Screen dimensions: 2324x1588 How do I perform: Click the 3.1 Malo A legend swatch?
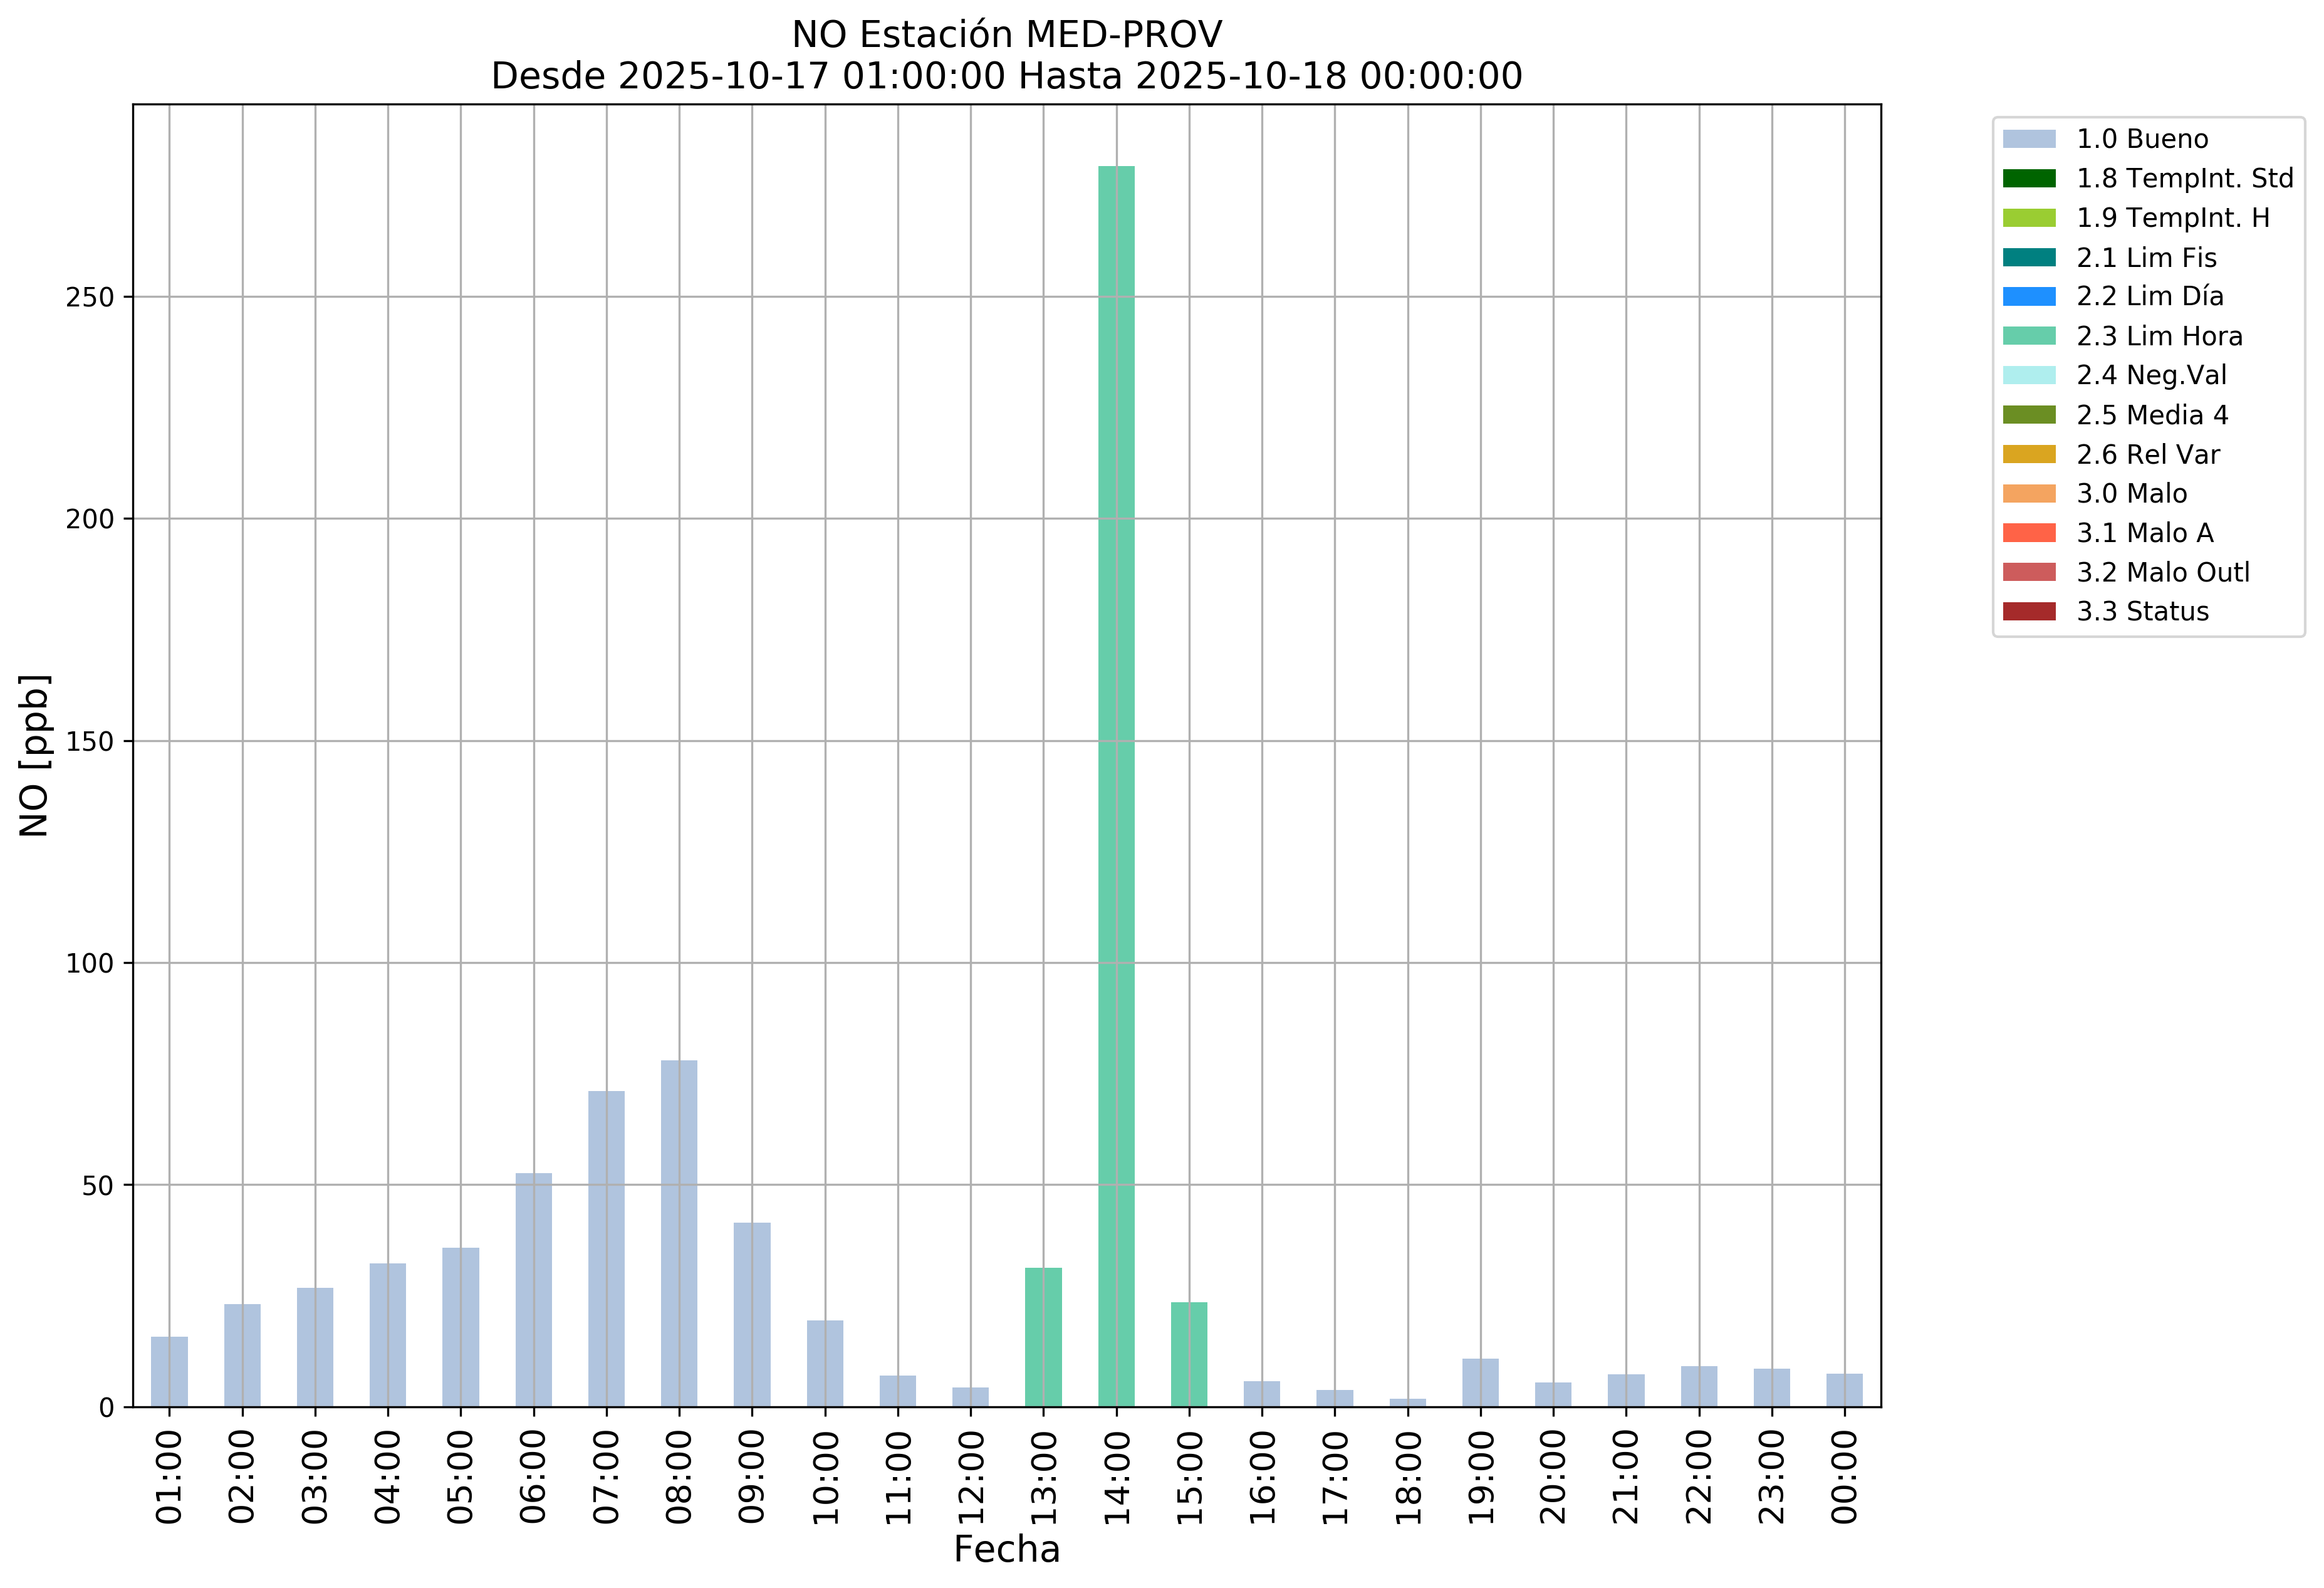pos(2029,533)
